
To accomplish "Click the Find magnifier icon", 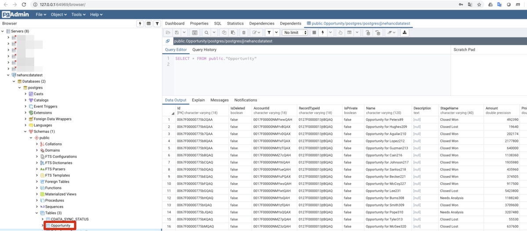I will pos(206,32).
